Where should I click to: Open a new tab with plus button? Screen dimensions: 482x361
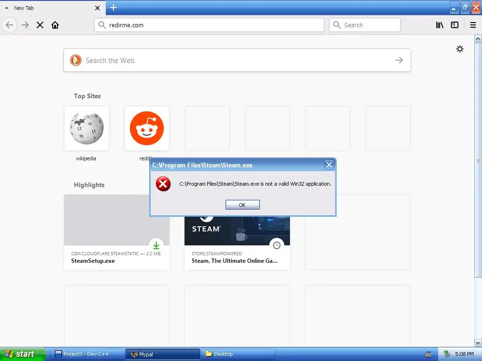(x=113, y=8)
